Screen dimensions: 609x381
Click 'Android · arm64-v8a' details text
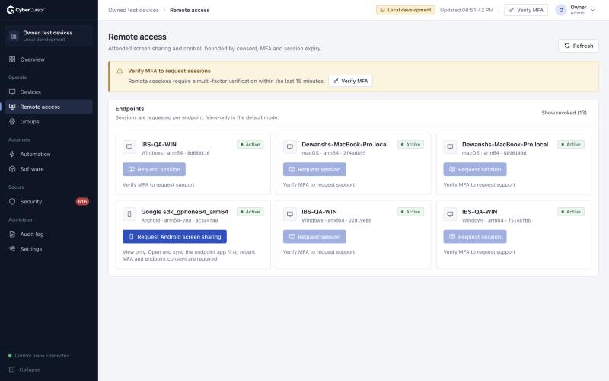[180, 220]
